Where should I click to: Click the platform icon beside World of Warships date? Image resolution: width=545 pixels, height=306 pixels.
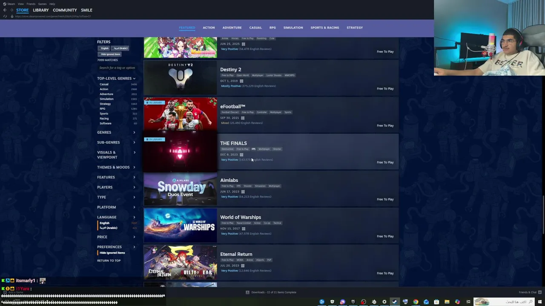(x=244, y=229)
